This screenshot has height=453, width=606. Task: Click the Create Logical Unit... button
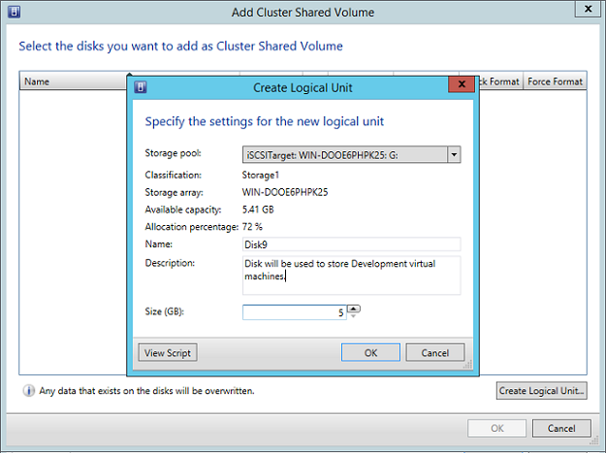click(541, 390)
